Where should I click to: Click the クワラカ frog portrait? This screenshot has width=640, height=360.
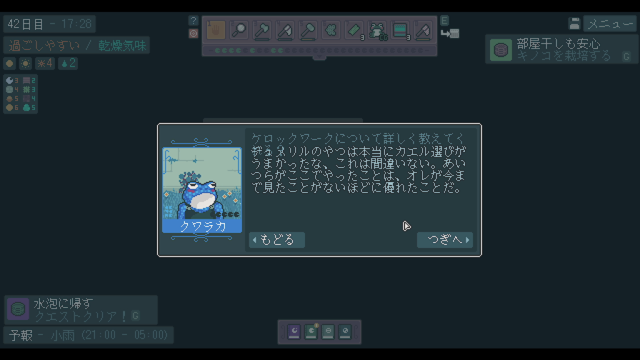click(x=202, y=190)
